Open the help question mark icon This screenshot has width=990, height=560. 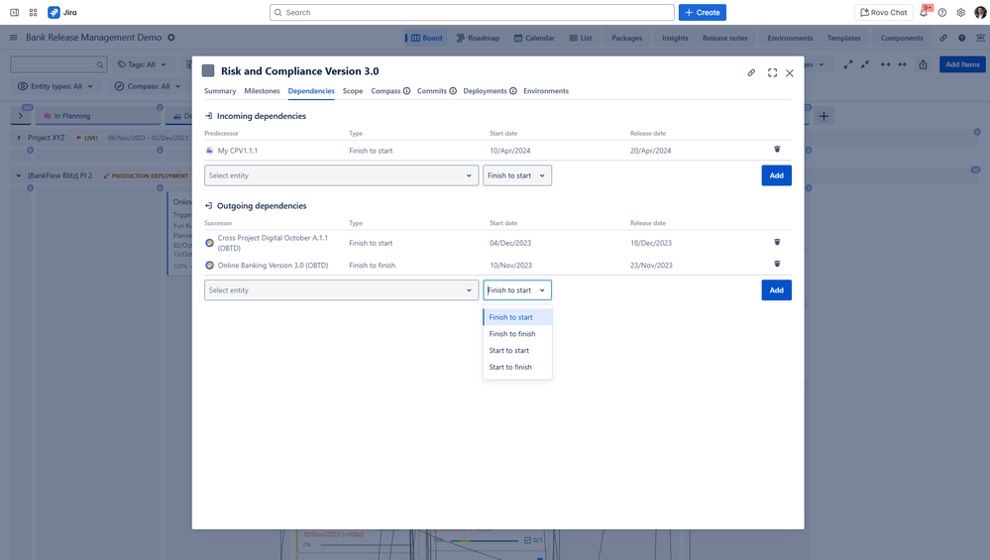pyautogui.click(x=942, y=13)
